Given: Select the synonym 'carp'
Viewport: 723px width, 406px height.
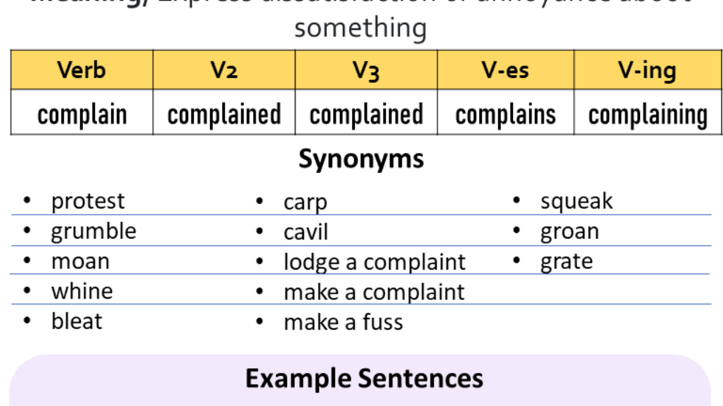Looking at the screenshot, I should tap(305, 202).
